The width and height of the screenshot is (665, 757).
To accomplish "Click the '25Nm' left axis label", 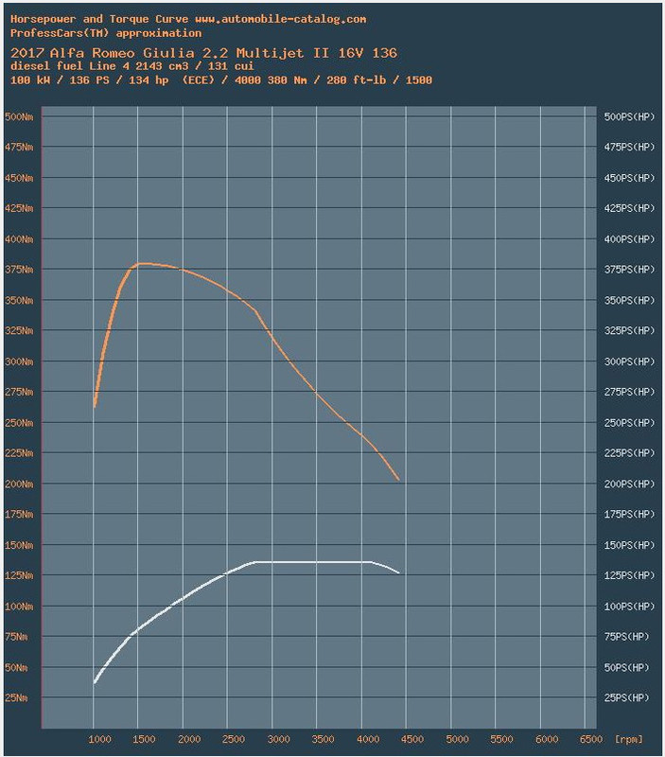I will [x=16, y=698].
